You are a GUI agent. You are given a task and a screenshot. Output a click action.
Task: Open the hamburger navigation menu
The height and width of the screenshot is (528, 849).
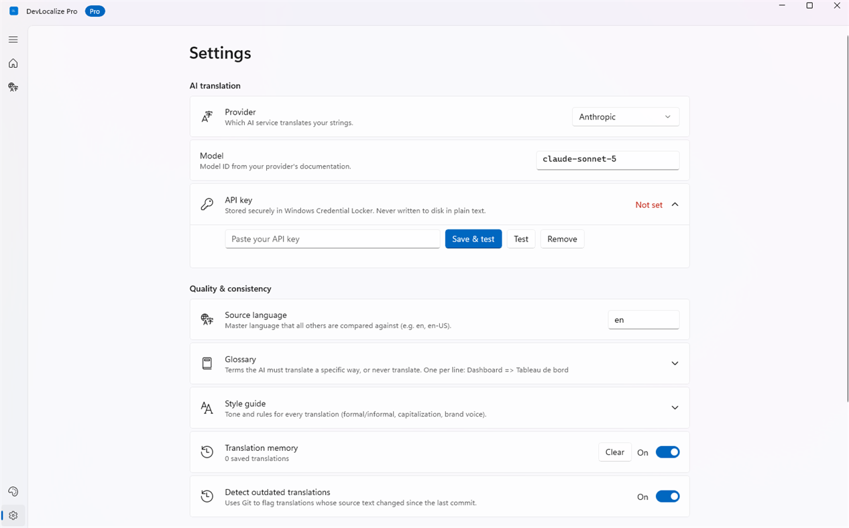tap(13, 40)
